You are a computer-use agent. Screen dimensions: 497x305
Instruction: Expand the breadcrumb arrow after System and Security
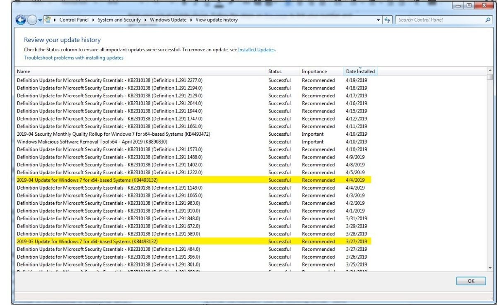click(146, 20)
